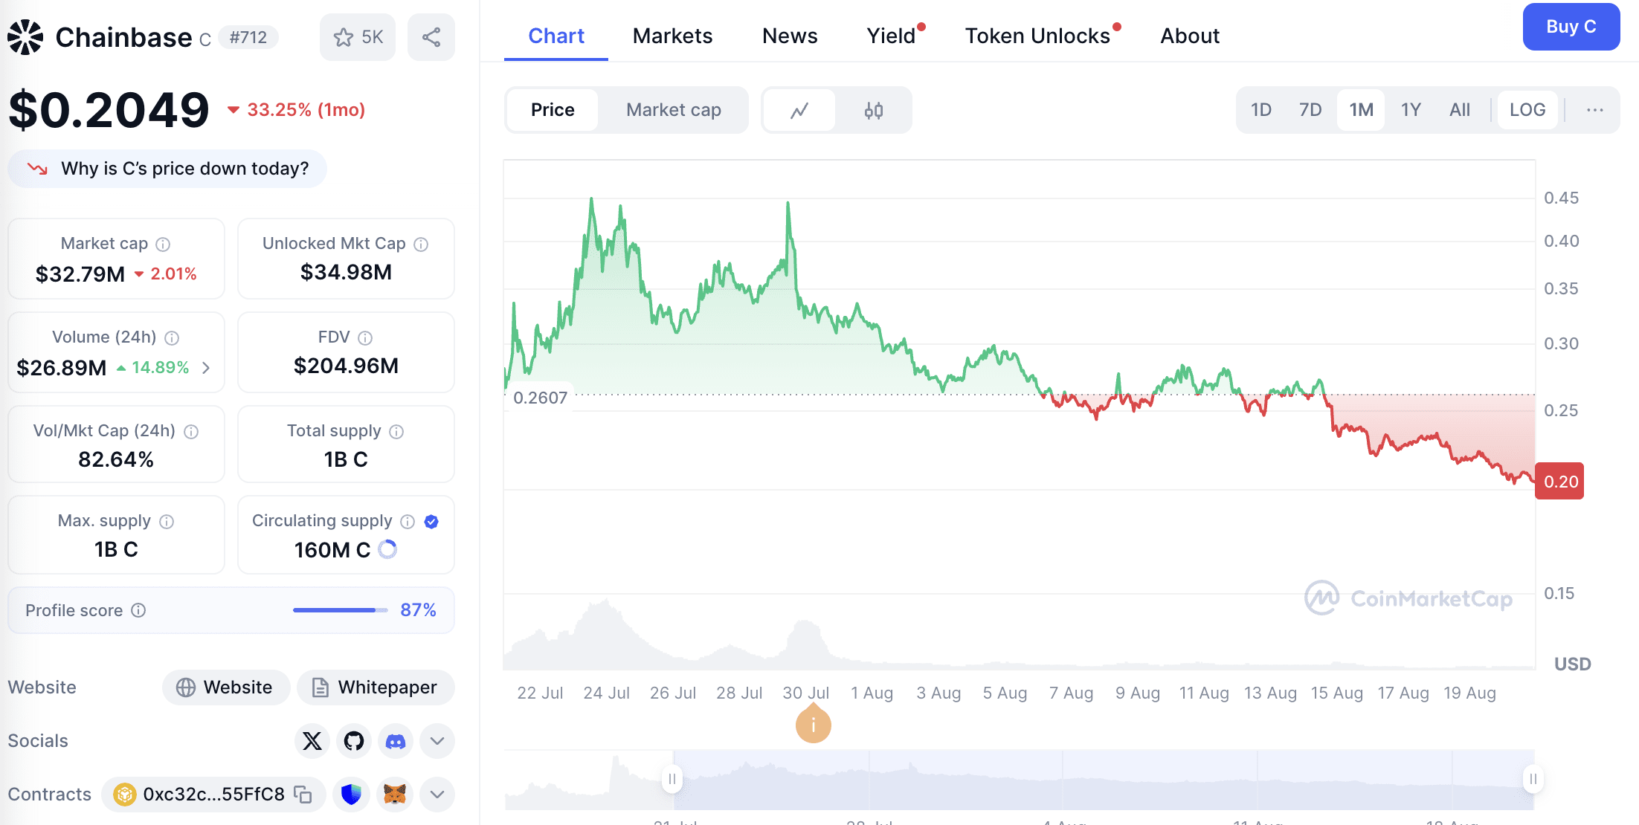Screen dimensions: 1639x825
Task: Click Market cap info icon
Action: pyautogui.click(x=163, y=244)
